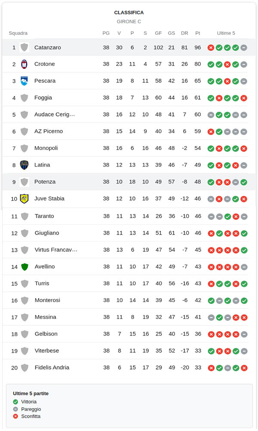Select the Fidelis Andria team name
Image resolution: width=258 pixels, height=431 pixels.
(52, 367)
